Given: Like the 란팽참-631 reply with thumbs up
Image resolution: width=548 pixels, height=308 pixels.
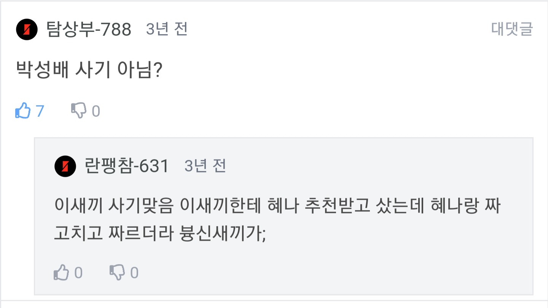Looking at the screenshot, I should (x=61, y=273).
